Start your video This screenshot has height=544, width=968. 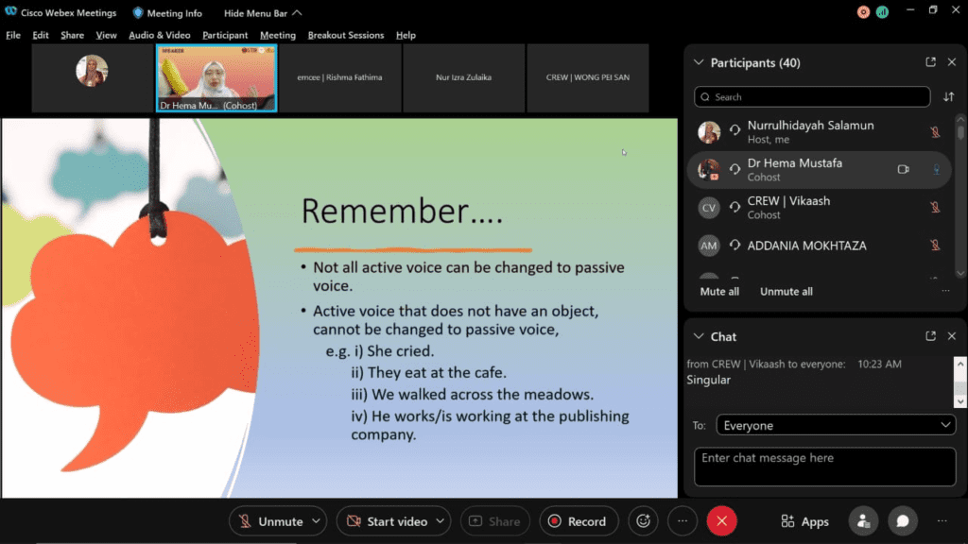click(x=387, y=521)
